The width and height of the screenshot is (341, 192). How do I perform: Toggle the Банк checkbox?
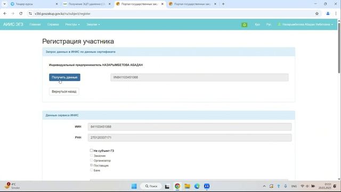tap(91, 170)
